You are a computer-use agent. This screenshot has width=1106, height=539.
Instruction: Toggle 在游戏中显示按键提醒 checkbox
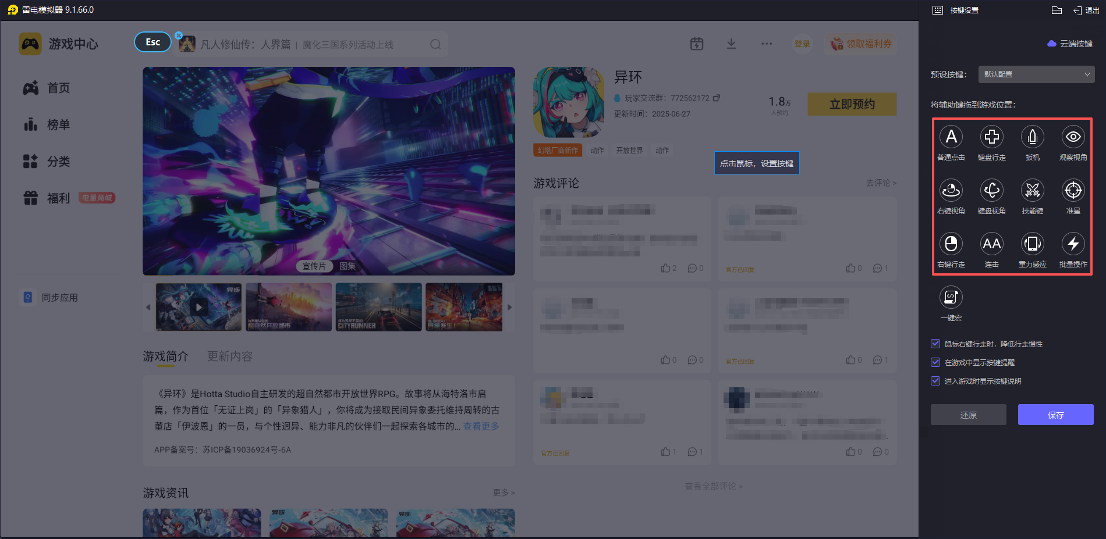coord(935,362)
